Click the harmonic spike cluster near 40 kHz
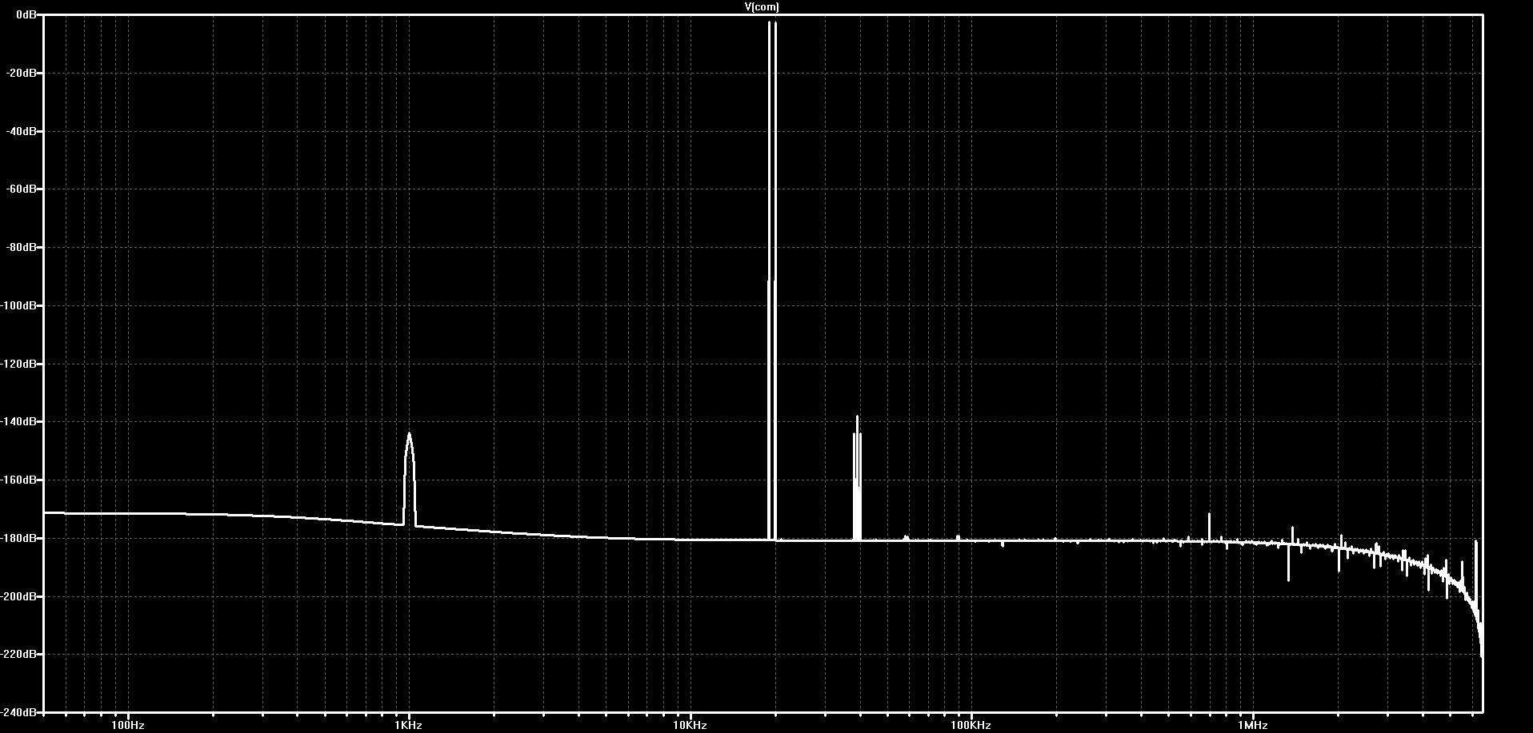Screen dimensions: 1533x733 click(857, 478)
